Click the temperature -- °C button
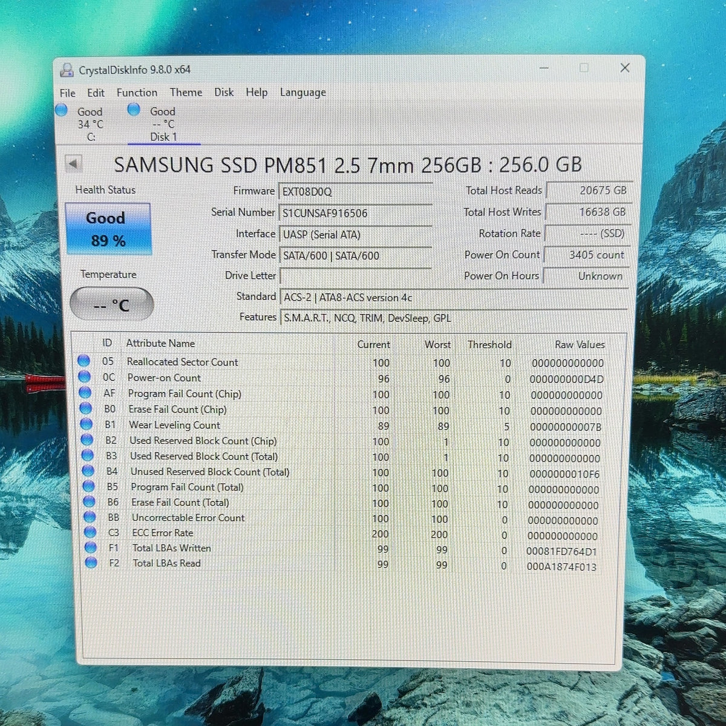Image resolution: width=726 pixels, height=726 pixels. point(111,304)
